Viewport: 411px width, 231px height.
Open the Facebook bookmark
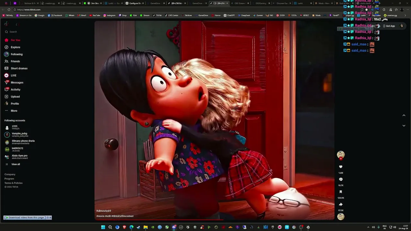pyautogui.click(x=55, y=15)
